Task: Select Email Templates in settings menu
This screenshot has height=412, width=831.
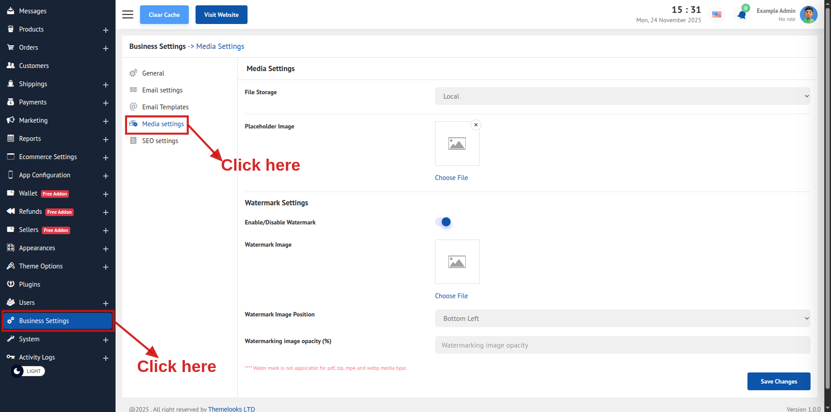Action: tap(165, 107)
